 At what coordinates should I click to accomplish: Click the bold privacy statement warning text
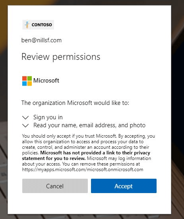point(86,156)
